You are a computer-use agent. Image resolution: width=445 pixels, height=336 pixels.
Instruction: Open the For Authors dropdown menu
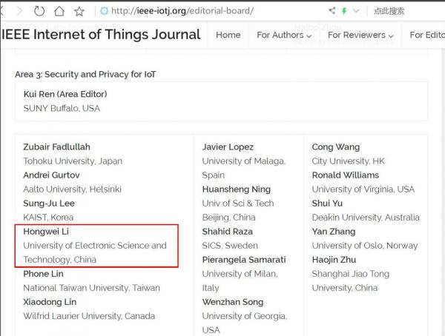tap(283, 35)
